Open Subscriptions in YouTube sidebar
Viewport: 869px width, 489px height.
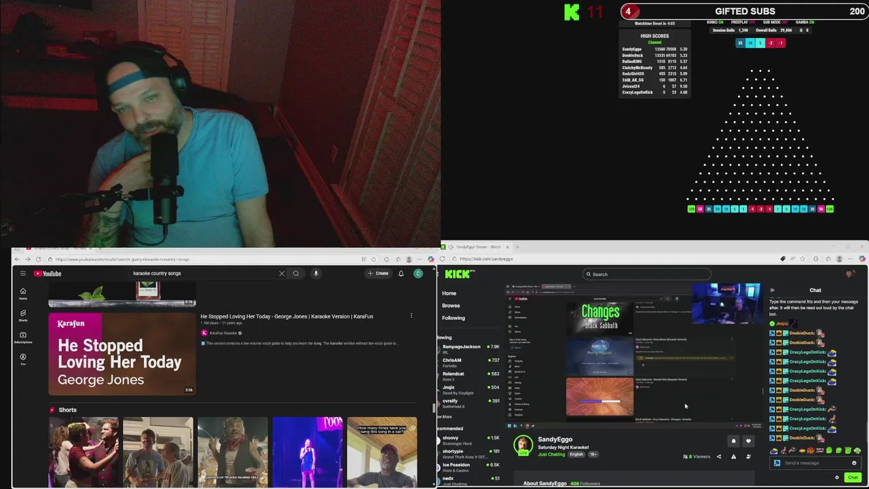click(23, 338)
